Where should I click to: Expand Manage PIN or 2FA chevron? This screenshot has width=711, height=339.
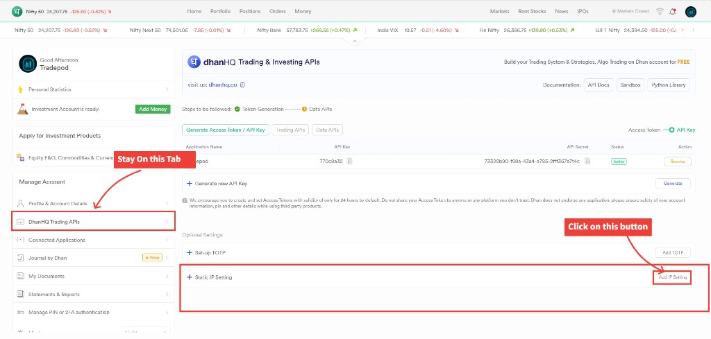[x=167, y=312]
